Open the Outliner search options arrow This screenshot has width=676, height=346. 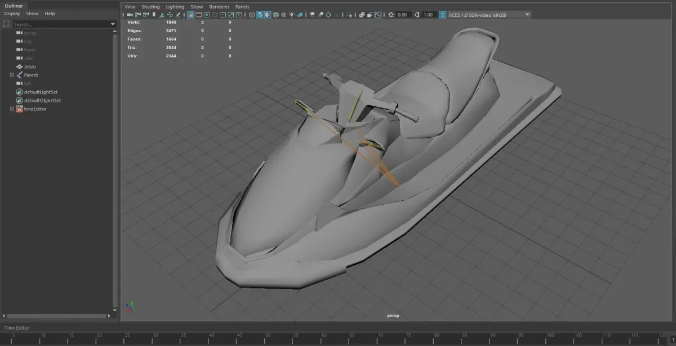tap(113, 24)
